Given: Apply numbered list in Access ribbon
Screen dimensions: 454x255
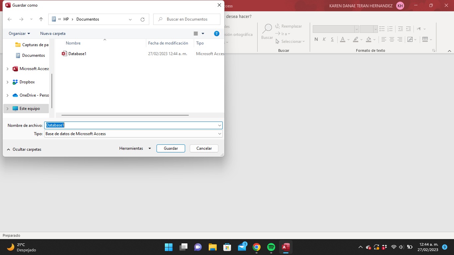Looking at the screenshot, I should pyautogui.click(x=390, y=29).
